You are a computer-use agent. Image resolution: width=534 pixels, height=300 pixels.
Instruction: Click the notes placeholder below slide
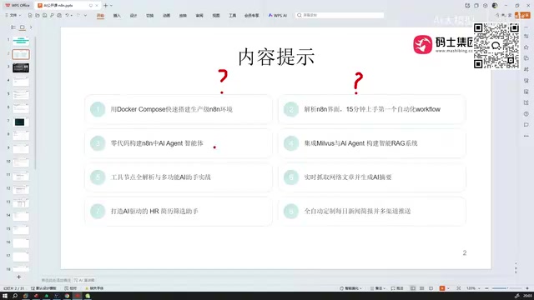coord(56,280)
